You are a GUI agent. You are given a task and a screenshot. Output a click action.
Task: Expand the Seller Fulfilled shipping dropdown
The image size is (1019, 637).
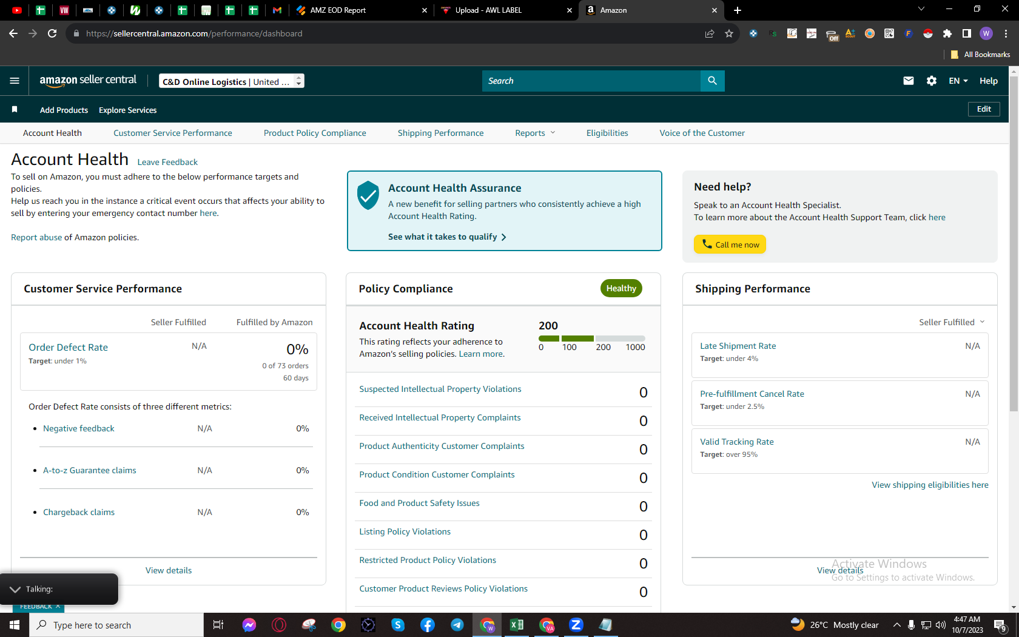(x=952, y=322)
